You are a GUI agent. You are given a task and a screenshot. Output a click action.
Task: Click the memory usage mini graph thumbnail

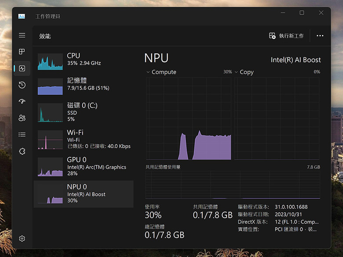tap(50, 86)
